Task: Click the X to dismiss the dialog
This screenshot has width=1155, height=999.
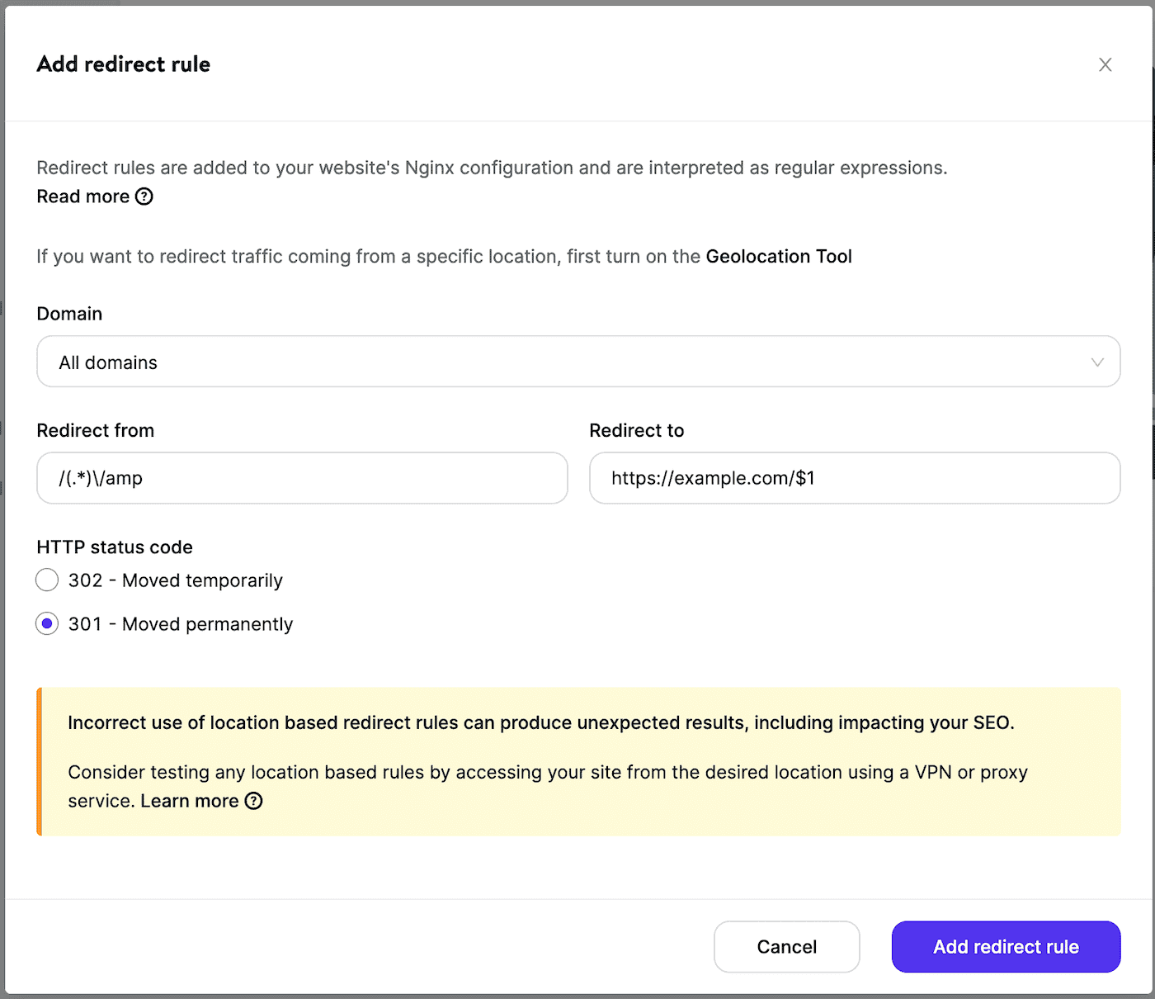Action: 1105,64
